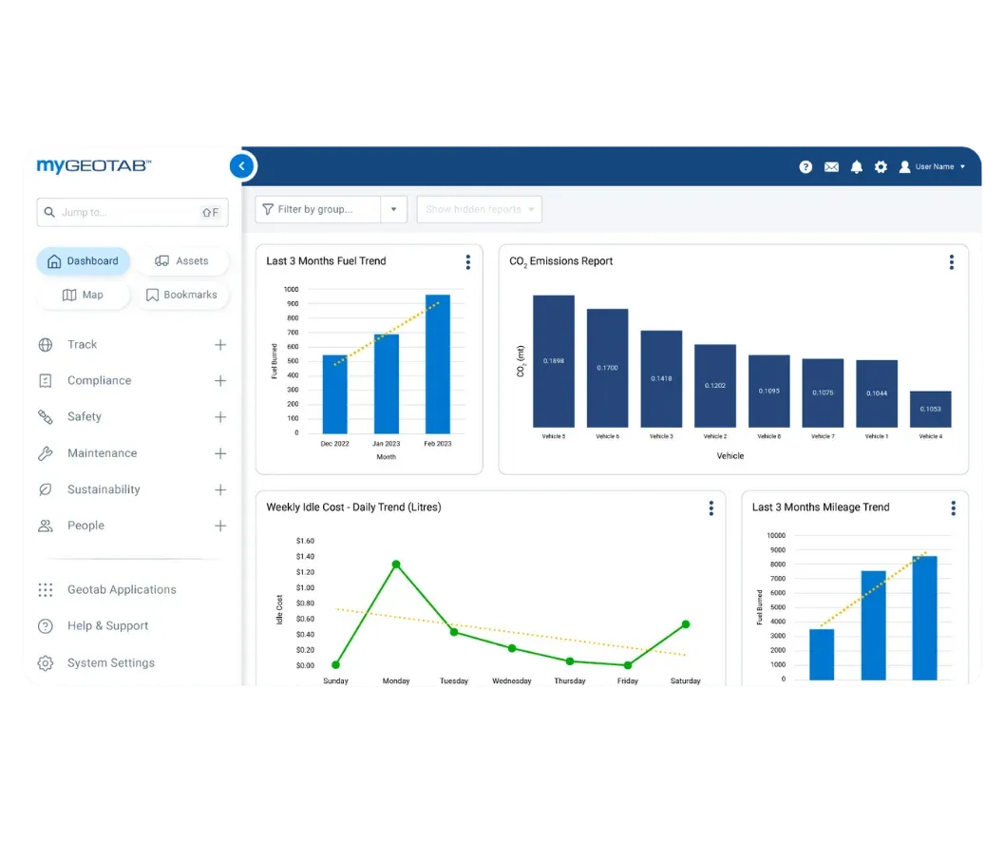Screen dimensions: 1005x843
Task: Open the Compliance menu item
Action: tap(98, 380)
